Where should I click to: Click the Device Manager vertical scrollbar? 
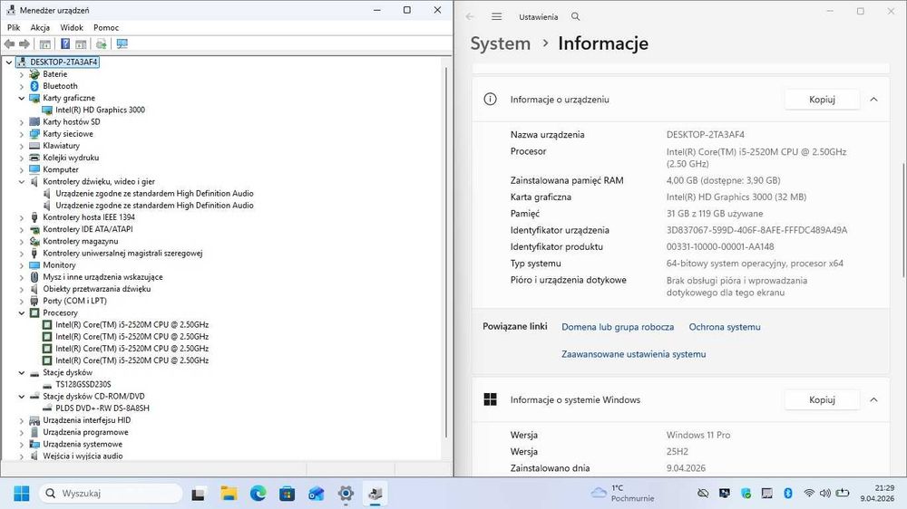446,253
